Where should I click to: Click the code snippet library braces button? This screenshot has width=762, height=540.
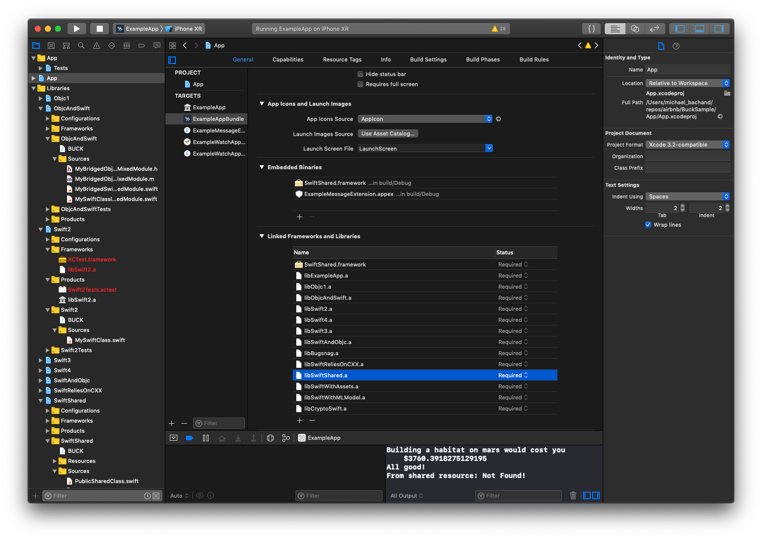click(x=592, y=29)
